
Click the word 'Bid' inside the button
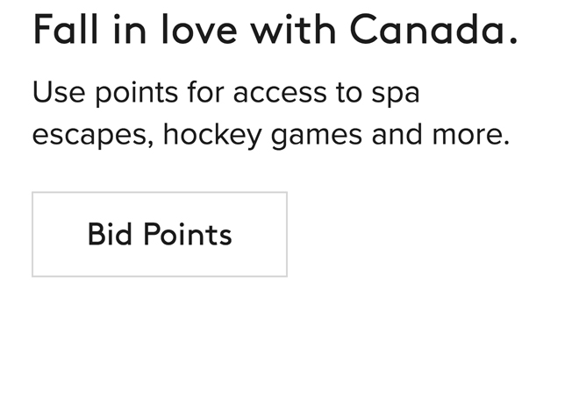point(109,235)
